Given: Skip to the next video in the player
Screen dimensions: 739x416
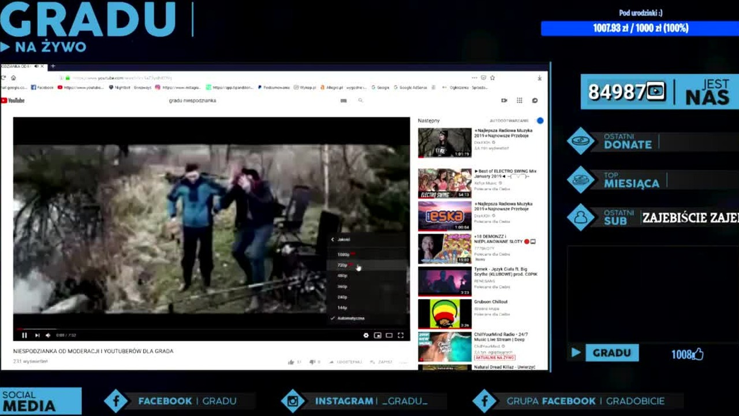Looking at the screenshot, I should (x=37, y=335).
